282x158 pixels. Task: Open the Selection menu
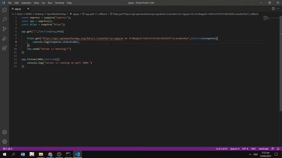point(26,3)
